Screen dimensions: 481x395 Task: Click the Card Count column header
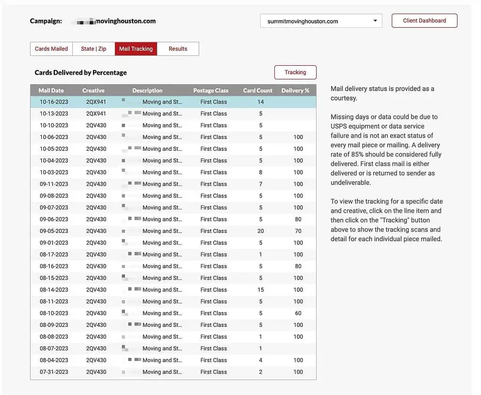point(257,91)
